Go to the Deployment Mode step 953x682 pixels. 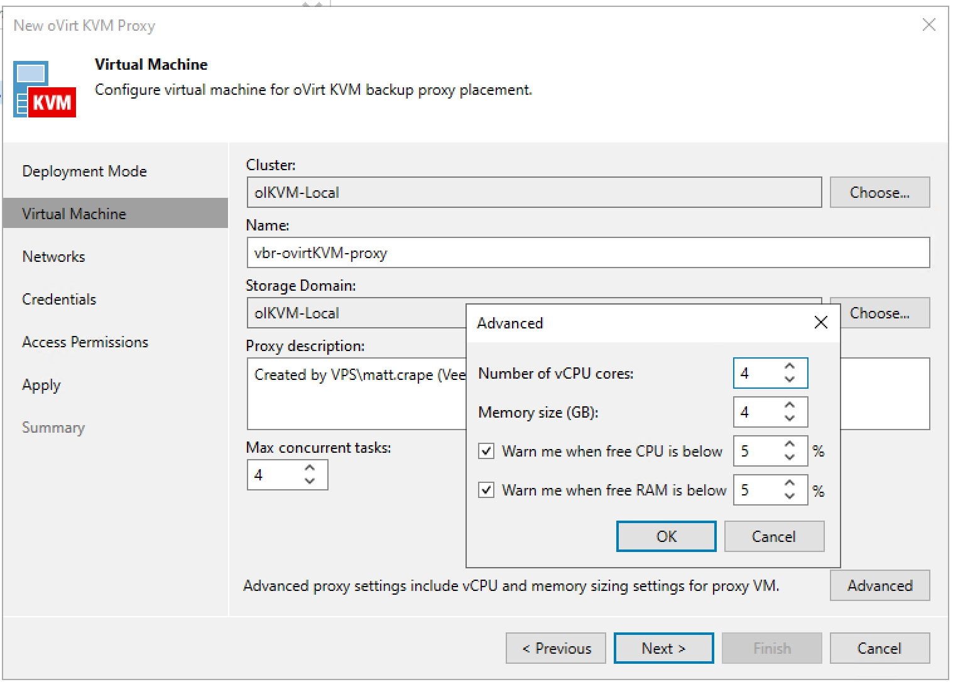(x=84, y=171)
